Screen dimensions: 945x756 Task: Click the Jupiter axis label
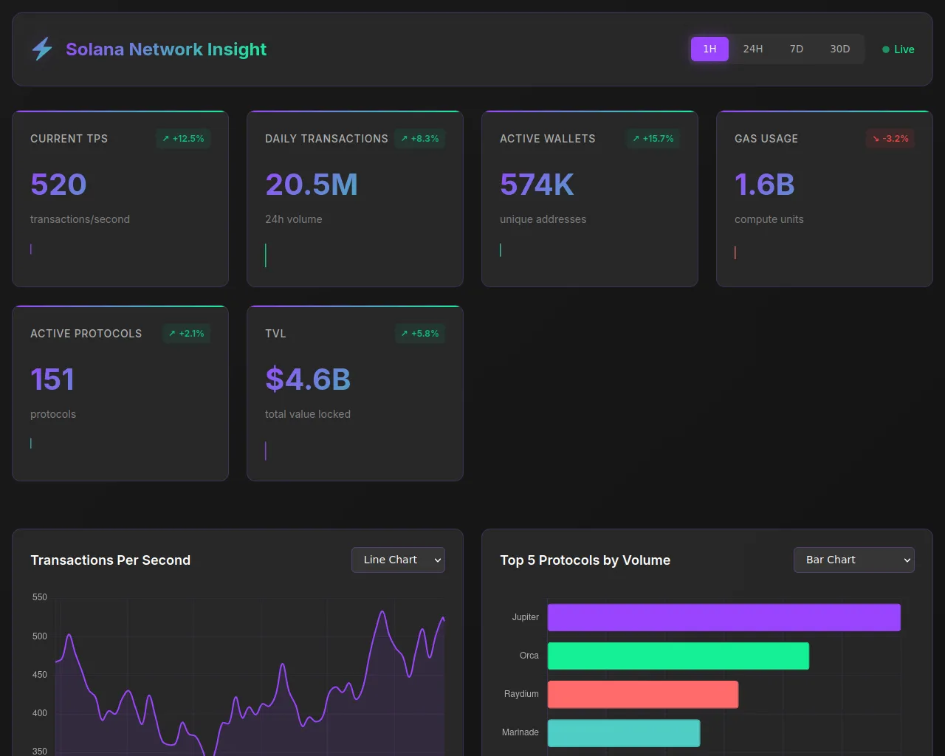click(526, 617)
